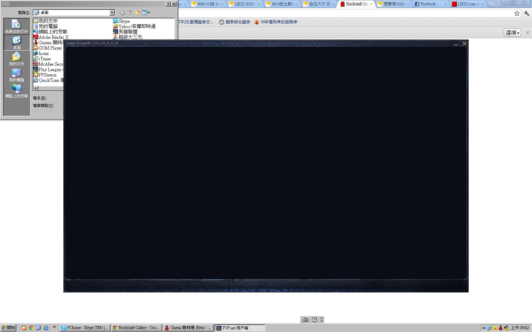Open 我的電腦 in the dialog places bar
The height and width of the screenshot is (332, 532).
point(17,75)
